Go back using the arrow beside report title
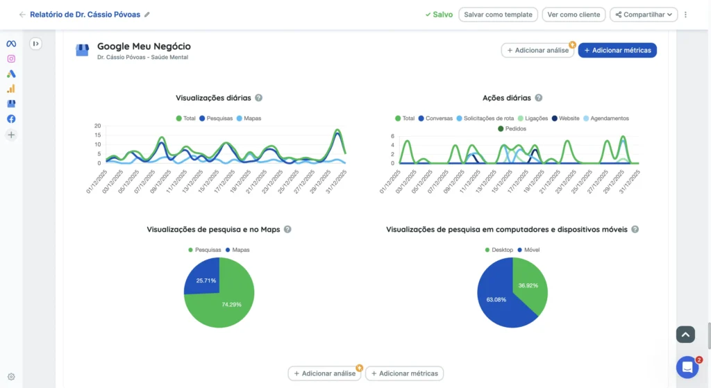 click(22, 15)
